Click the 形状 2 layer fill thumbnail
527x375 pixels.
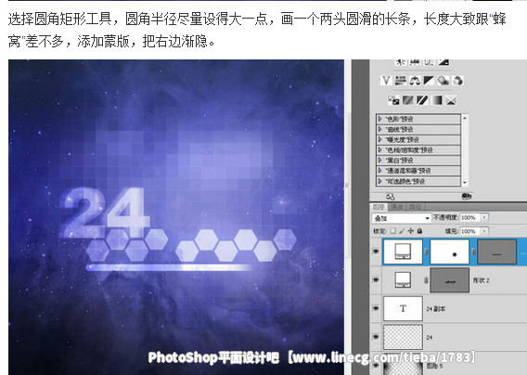pos(403,279)
